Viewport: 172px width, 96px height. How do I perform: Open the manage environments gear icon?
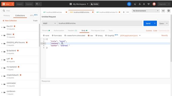[169, 11]
